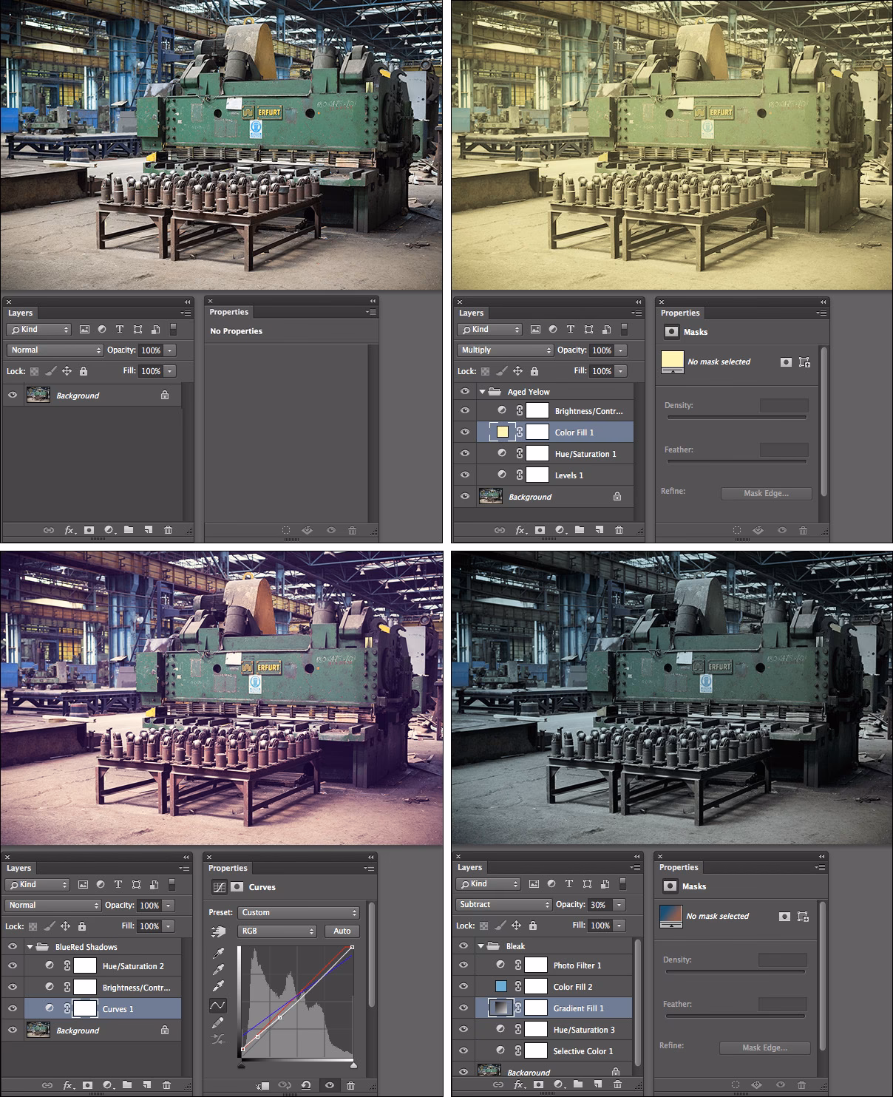Click the Create new adjustment layer icon

click(x=108, y=530)
